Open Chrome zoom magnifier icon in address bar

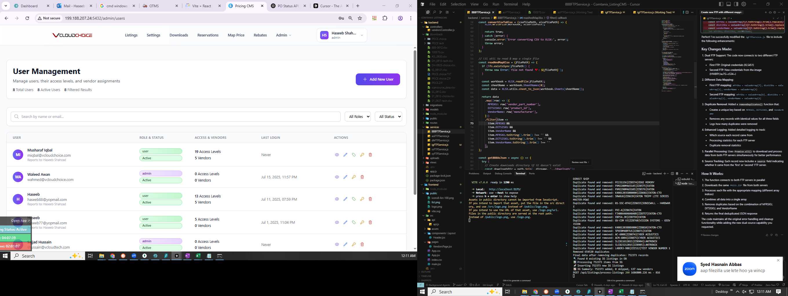coord(351,18)
